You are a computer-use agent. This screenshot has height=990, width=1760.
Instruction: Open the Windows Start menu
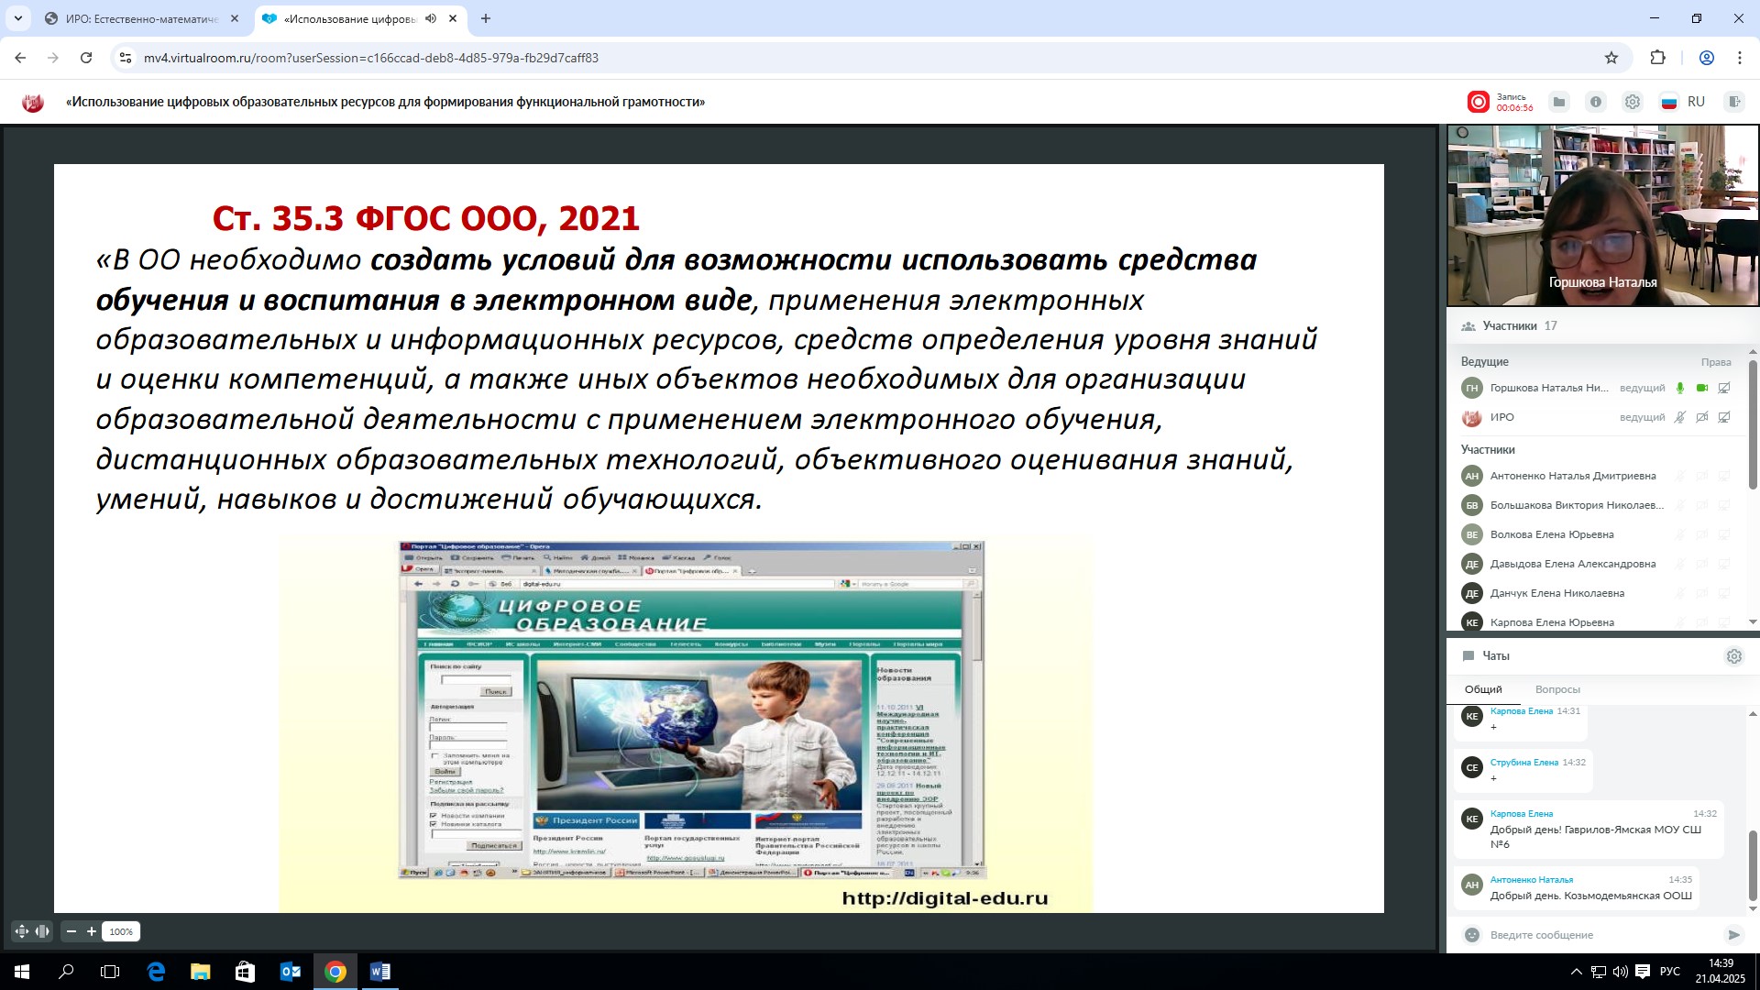22,972
